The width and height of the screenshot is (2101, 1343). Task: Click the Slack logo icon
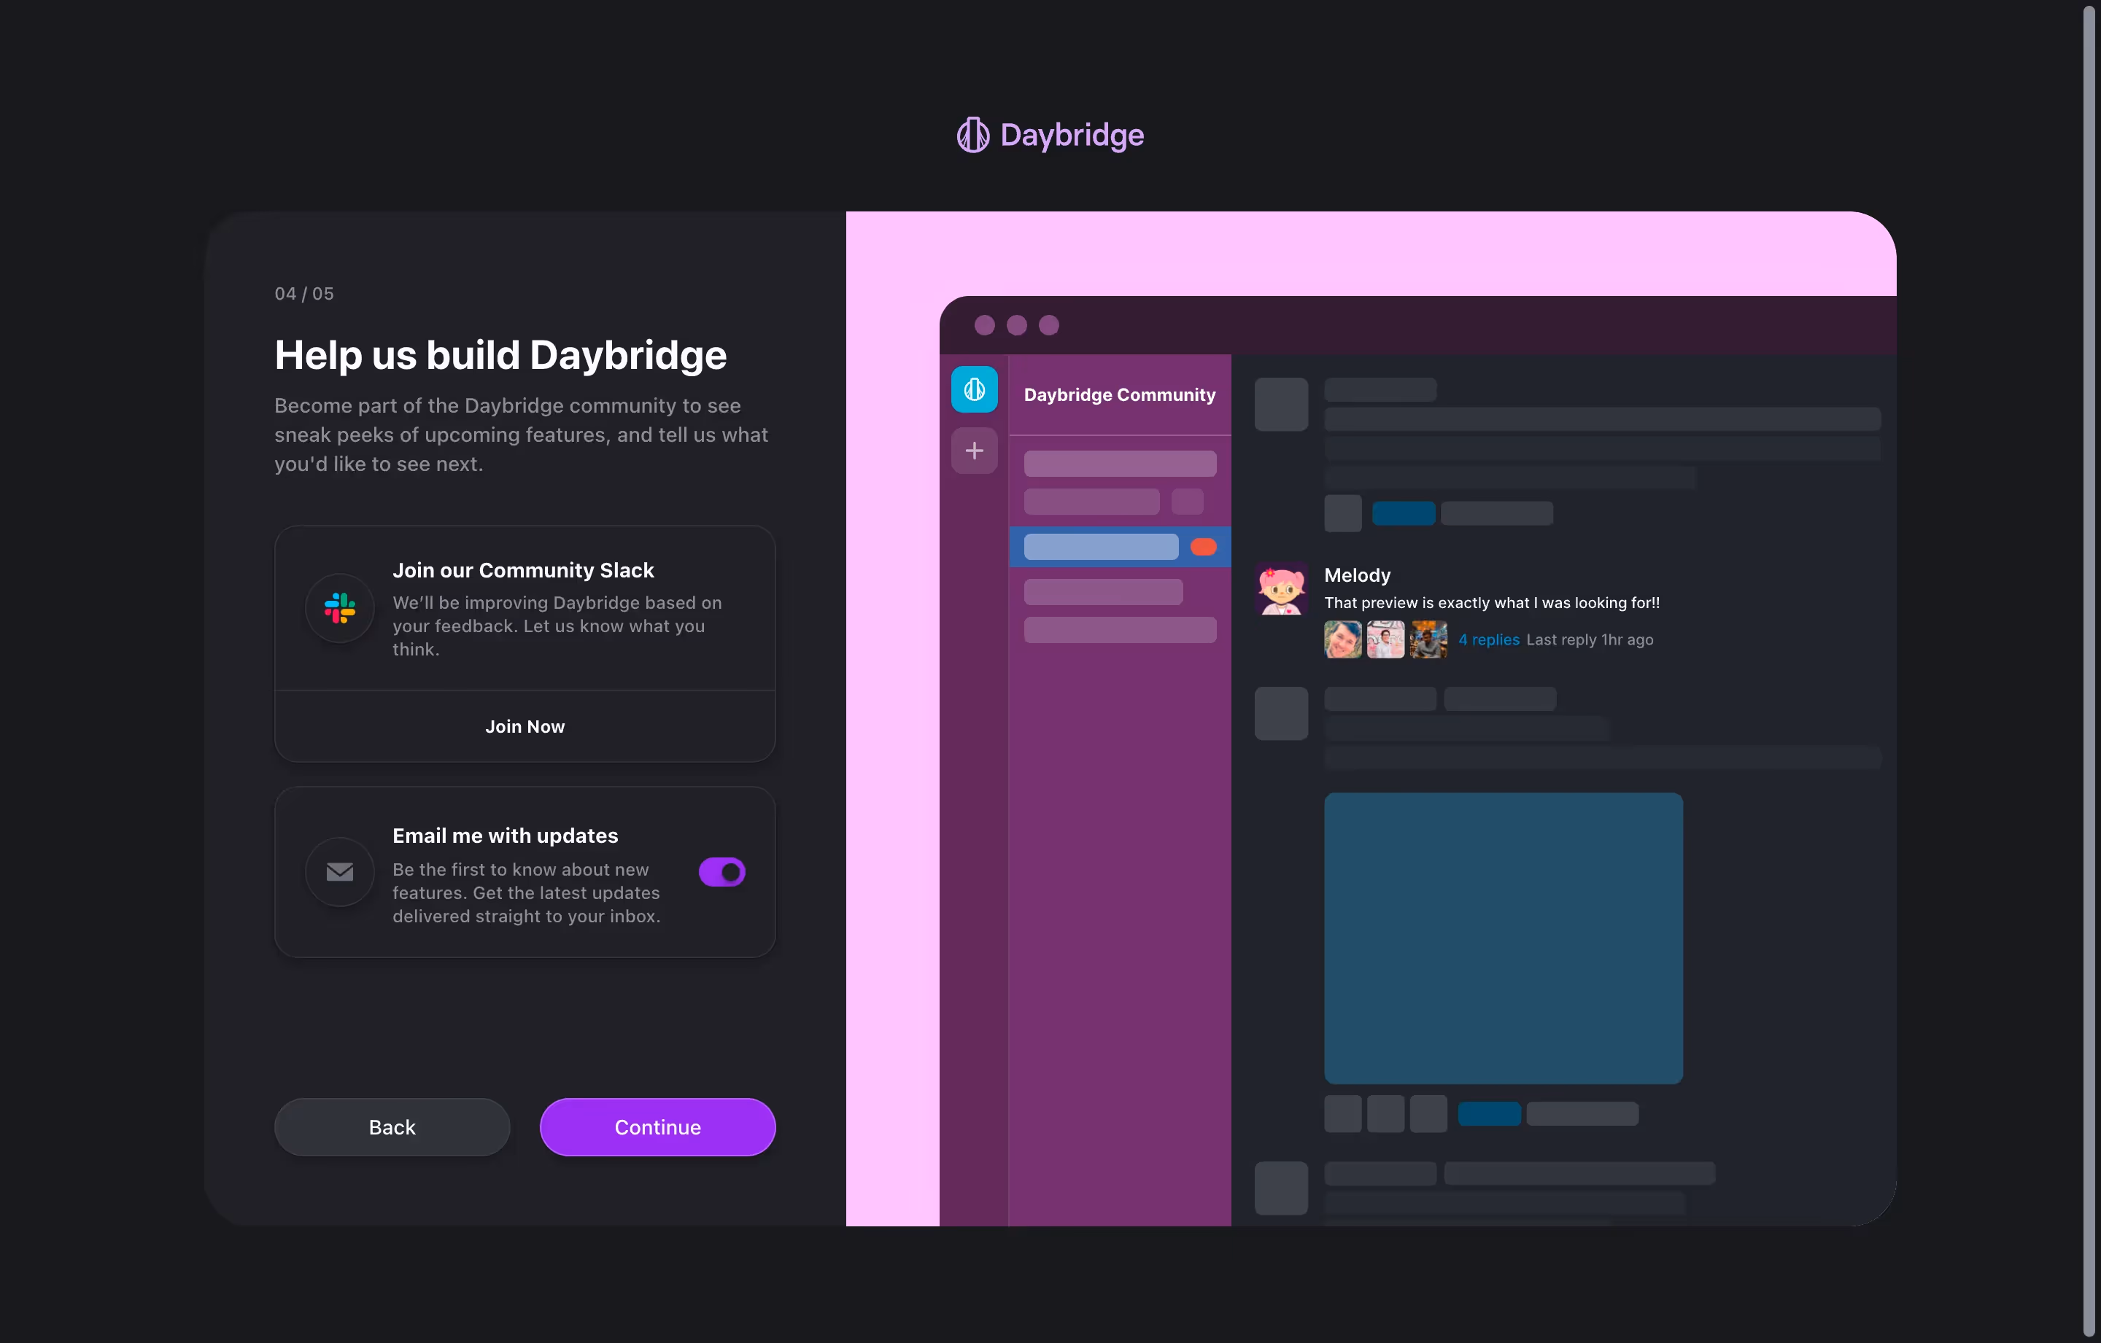coord(338,609)
